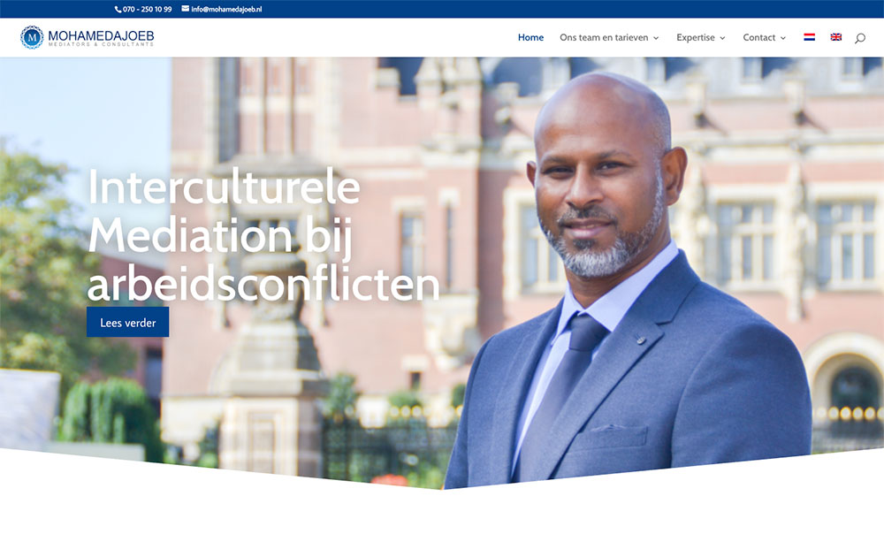Click the phone icon in top bar
This screenshot has height=534, width=884.
point(118,9)
